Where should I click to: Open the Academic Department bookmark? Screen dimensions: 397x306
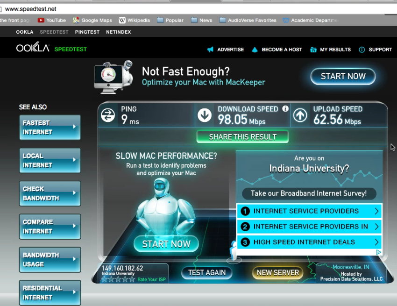click(x=311, y=20)
